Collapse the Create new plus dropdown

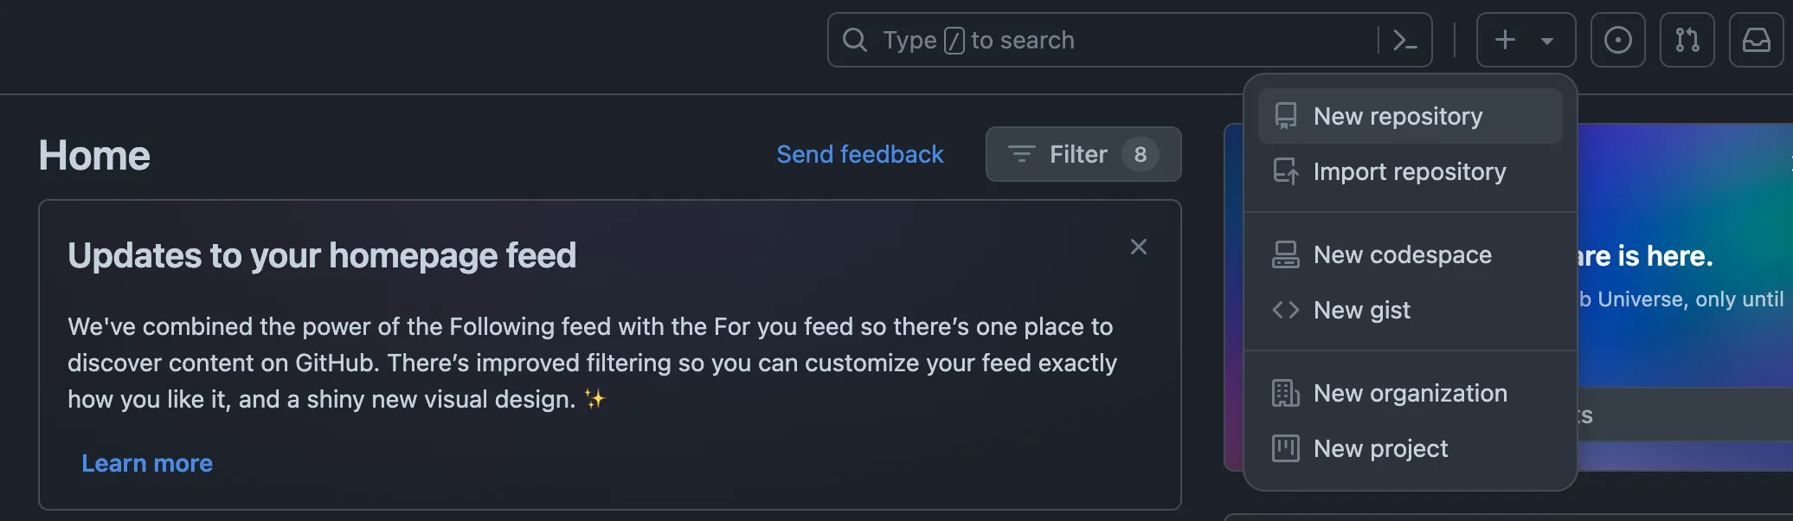click(1525, 40)
